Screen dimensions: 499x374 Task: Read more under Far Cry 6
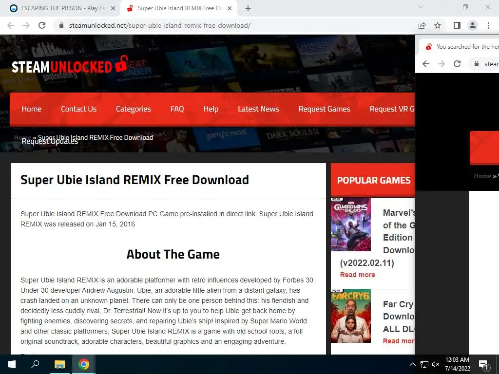(x=399, y=341)
